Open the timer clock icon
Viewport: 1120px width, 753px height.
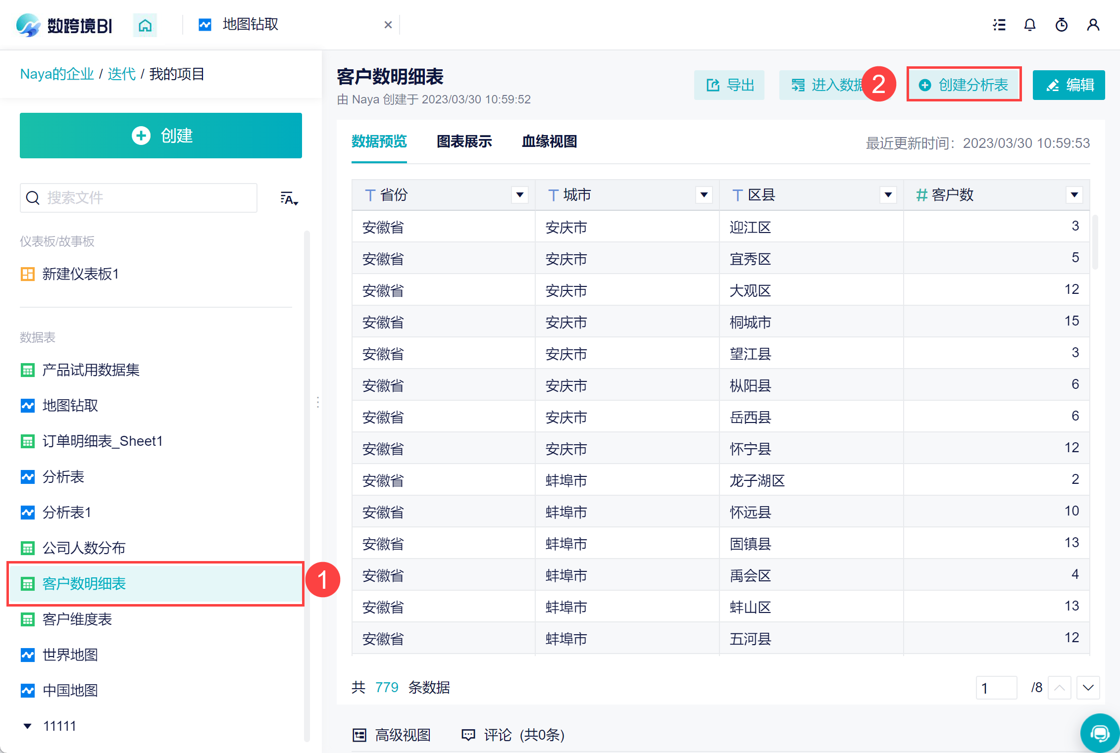1062,25
